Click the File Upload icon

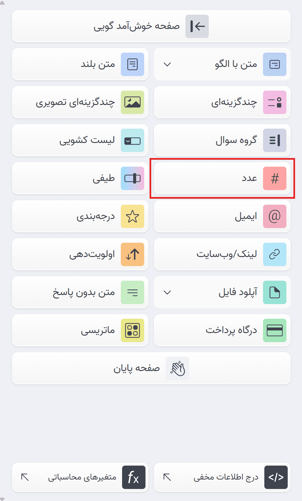275,292
